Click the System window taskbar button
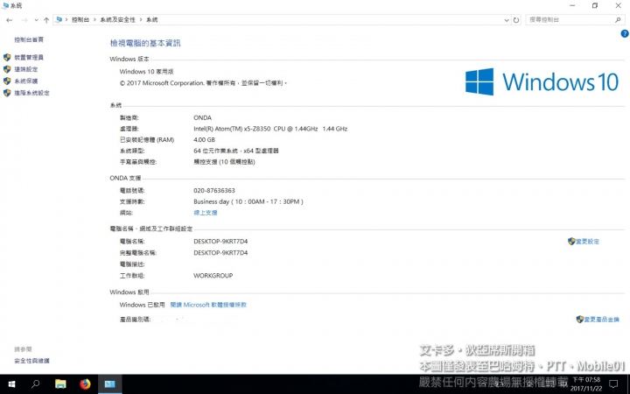This screenshot has height=394, width=630. tap(109, 384)
